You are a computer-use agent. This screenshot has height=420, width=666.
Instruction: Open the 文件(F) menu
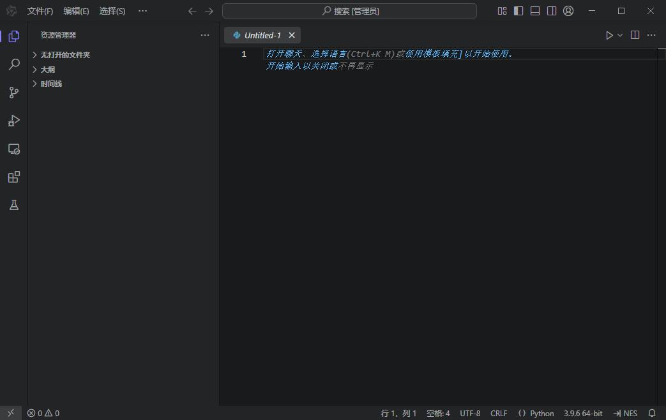[x=40, y=10]
